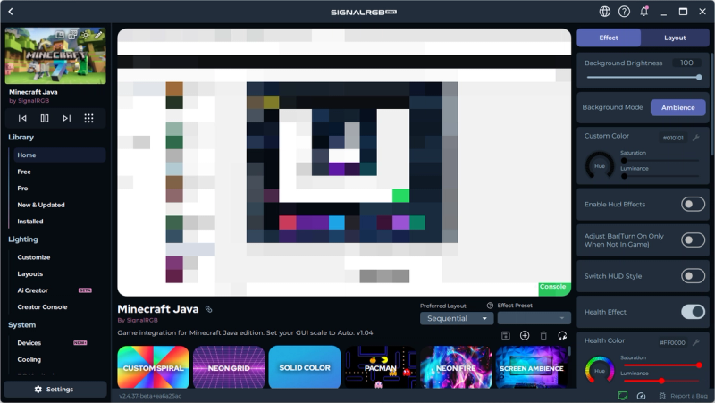Skip to the next effect
The width and height of the screenshot is (715, 403).
pyautogui.click(x=67, y=118)
